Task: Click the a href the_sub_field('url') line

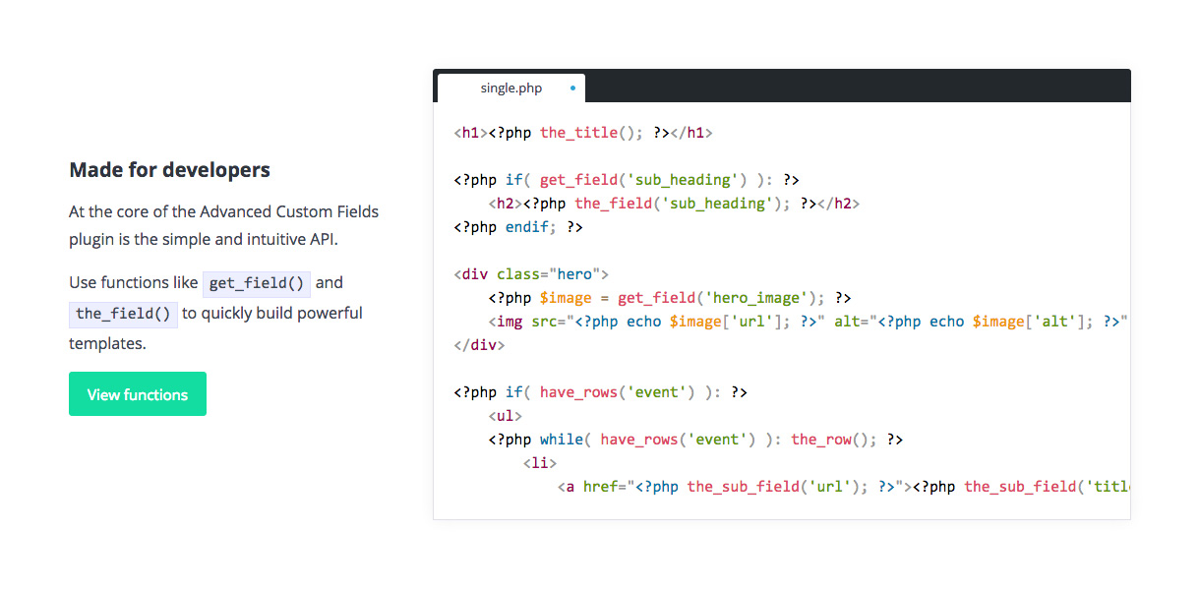Action: coord(844,487)
